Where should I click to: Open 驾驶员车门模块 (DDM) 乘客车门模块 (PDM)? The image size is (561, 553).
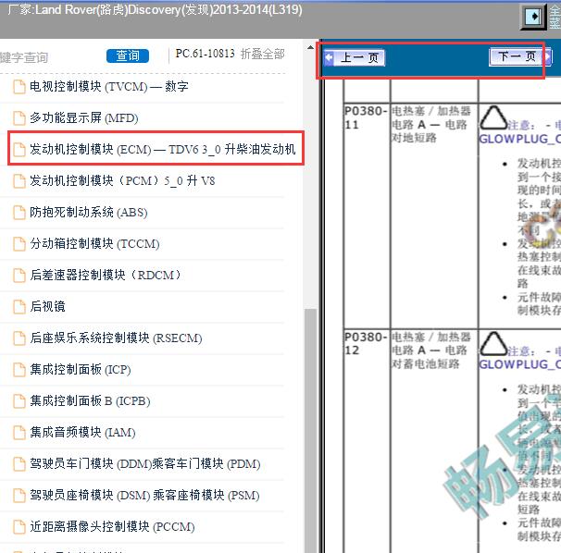(145, 464)
